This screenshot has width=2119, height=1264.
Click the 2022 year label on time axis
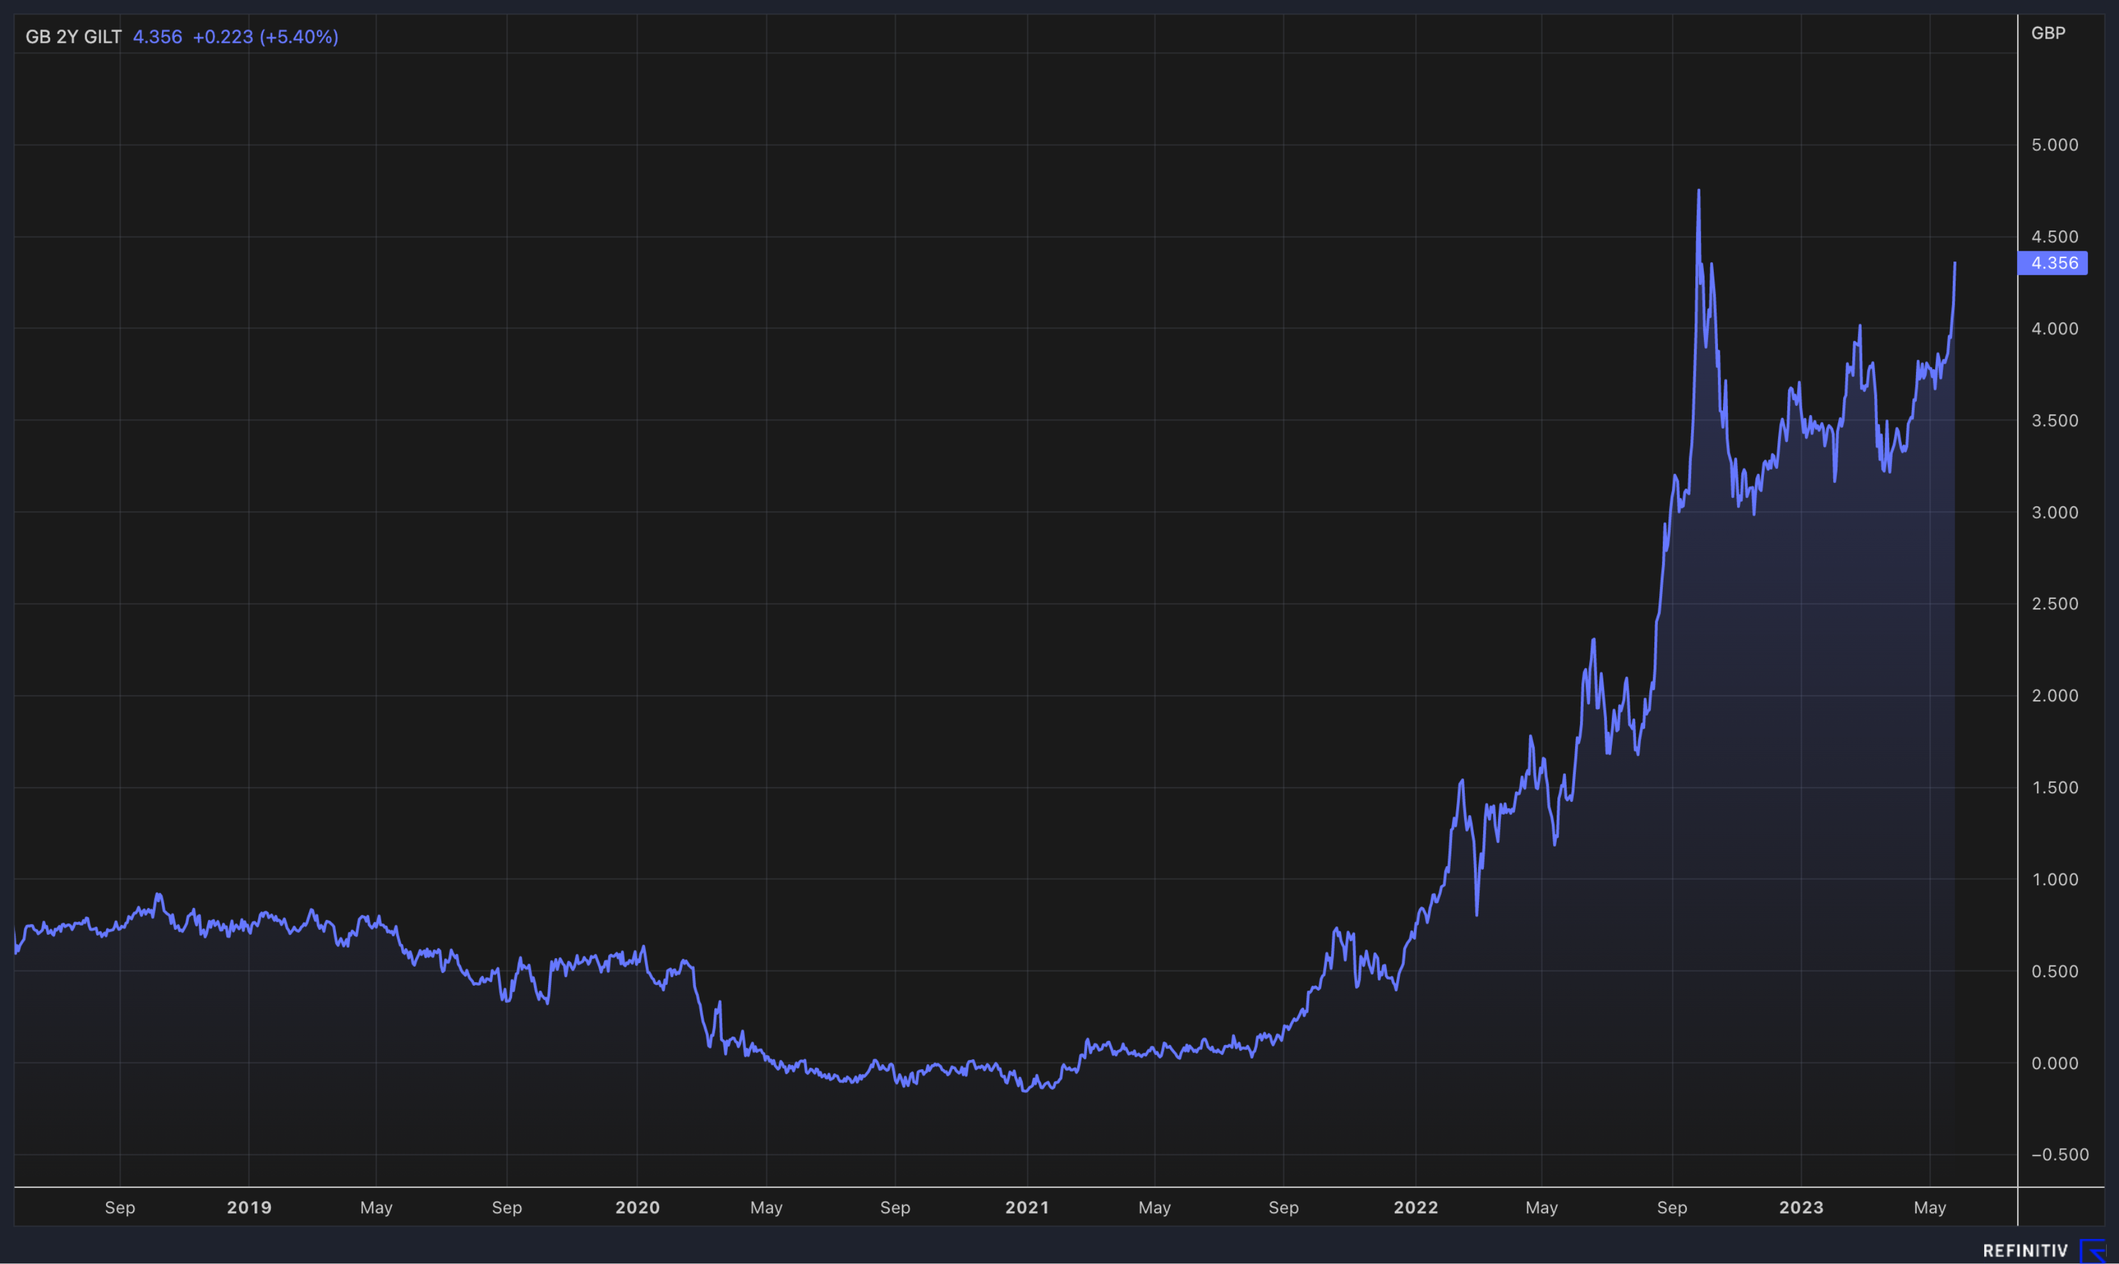pos(1416,1208)
